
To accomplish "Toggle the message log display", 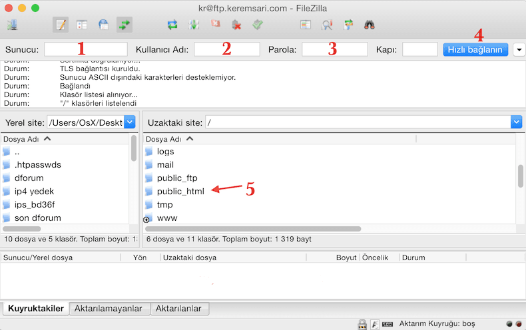I will (x=61, y=25).
